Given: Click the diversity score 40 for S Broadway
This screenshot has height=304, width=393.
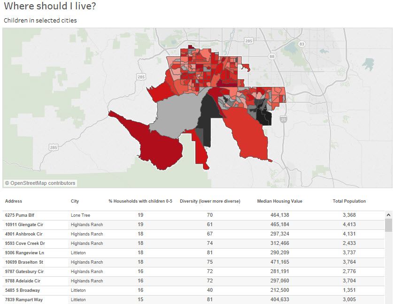Looking at the screenshot, I should (x=210, y=290).
